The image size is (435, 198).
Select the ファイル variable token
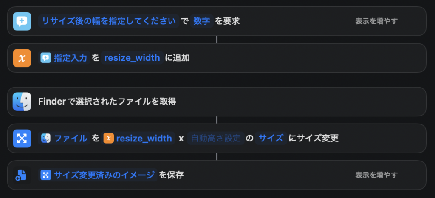pos(71,138)
